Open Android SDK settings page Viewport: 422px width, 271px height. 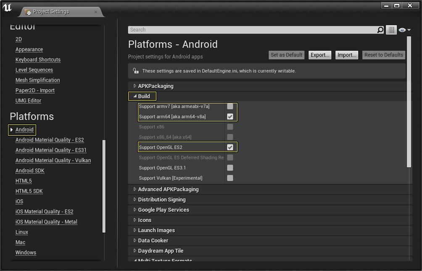(x=30, y=171)
